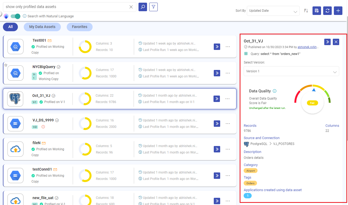
Task: Select the My Data Assets tab
Action: [42, 27]
